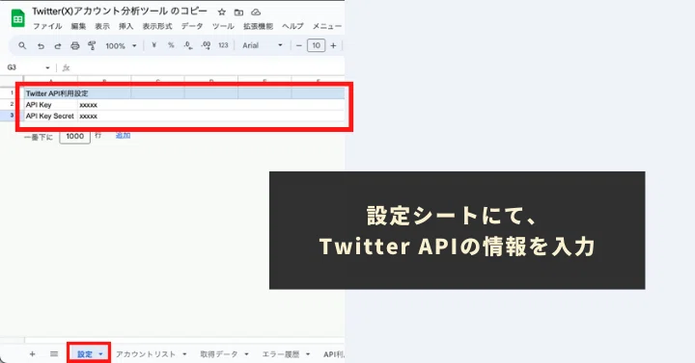Switch to the API利 sheet tab
This screenshot has height=363, width=695.
click(x=334, y=354)
